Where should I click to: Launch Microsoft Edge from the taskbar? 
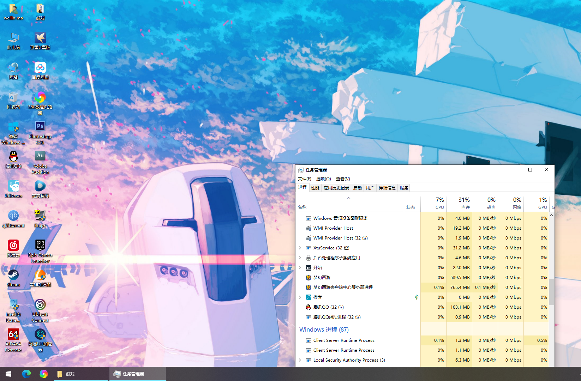coord(26,374)
